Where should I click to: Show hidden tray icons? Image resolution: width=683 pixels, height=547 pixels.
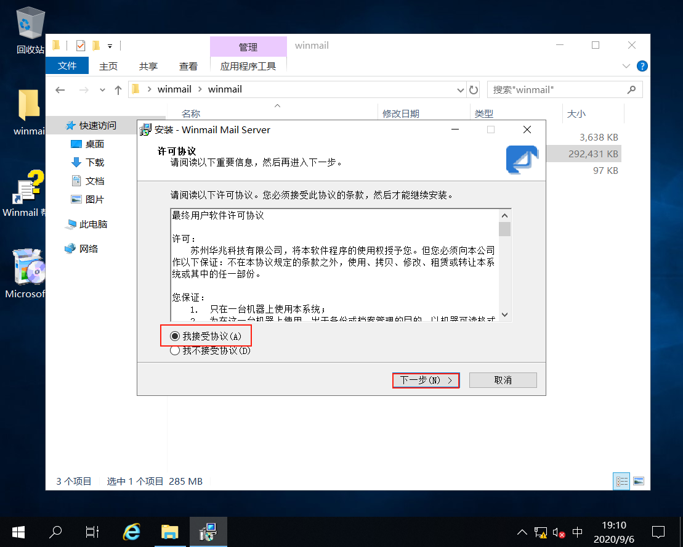pos(522,532)
